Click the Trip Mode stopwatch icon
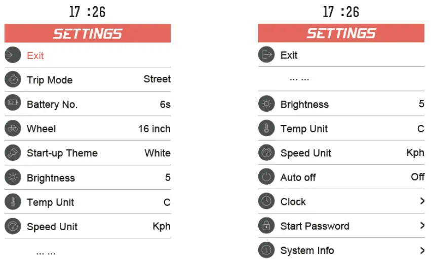The height and width of the screenshot is (259, 431). pos(13,79)
